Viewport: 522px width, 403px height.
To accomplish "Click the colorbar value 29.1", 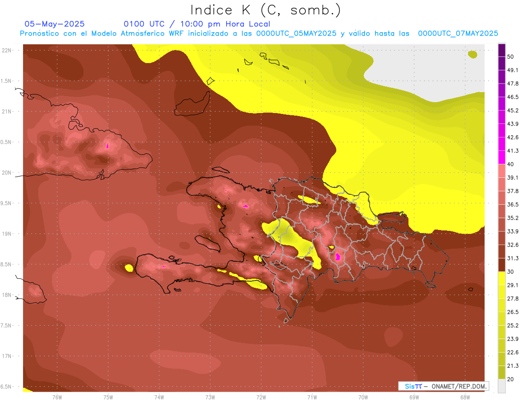I will [513, 285].
